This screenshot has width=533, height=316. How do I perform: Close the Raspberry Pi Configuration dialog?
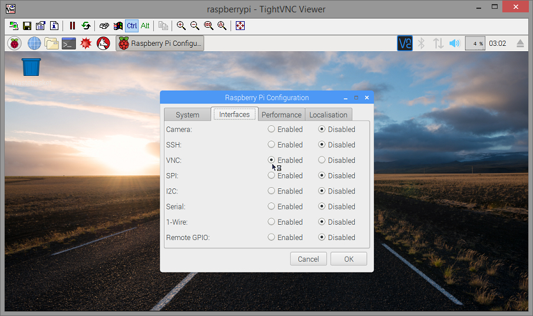point(367,98)
